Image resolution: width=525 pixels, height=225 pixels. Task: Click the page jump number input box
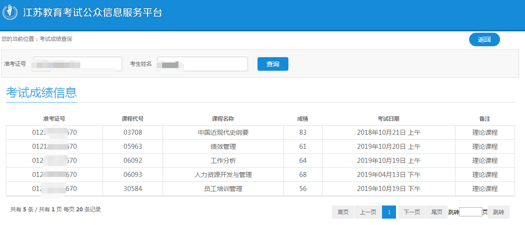470,212
